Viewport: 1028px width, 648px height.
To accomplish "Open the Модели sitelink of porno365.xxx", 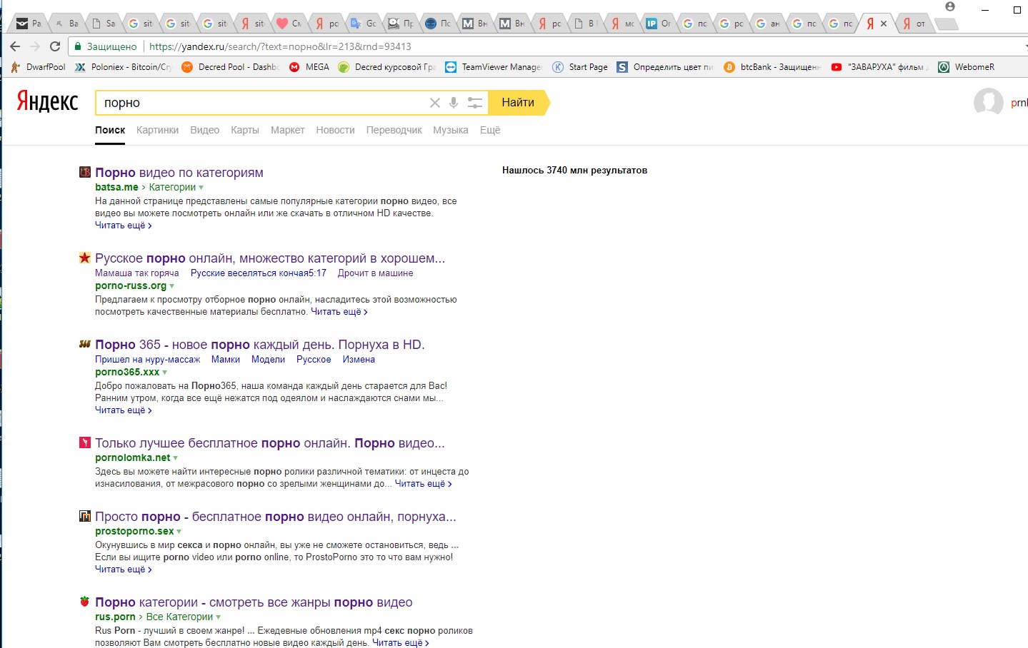I will (x=268, y=360).
